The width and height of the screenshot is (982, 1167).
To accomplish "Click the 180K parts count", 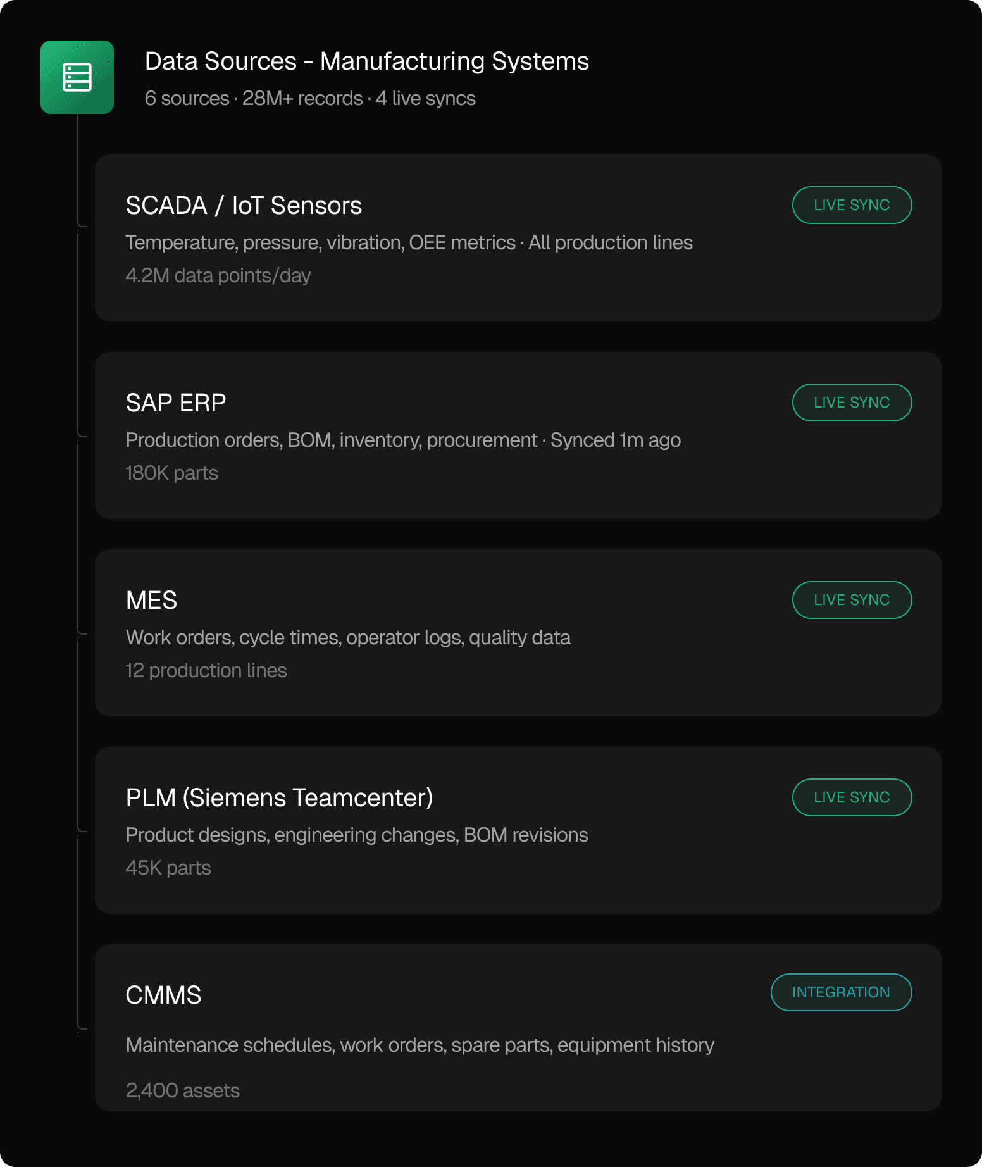I will 171,473.
